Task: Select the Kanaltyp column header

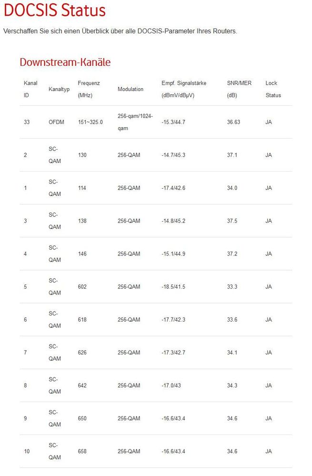Action: 59,89
